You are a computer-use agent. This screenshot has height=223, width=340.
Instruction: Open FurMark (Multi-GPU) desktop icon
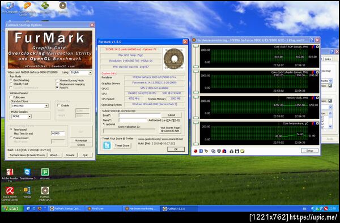pos(45,194)
